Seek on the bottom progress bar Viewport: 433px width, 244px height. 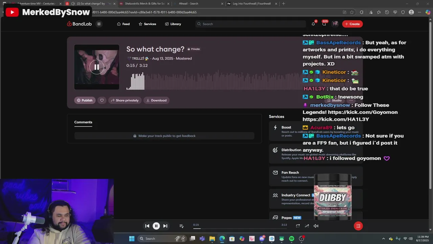tap(240, 228)
